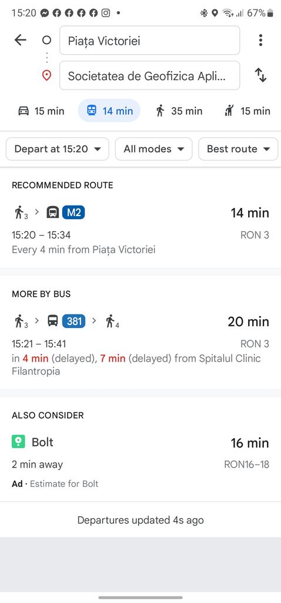281x603 pixels.
Task: Select transit mode 14 min tab
Action: pyautogui.click(x=109, y=111)
